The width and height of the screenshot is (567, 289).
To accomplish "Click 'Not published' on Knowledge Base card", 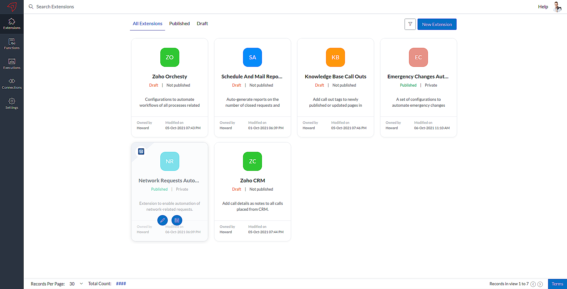I will pyautogui.click(x=344, y=85).
